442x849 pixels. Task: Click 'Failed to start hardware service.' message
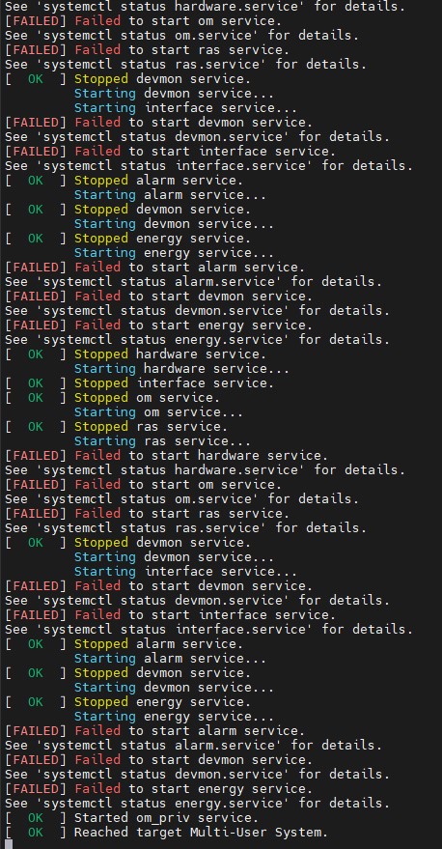click(x=202, y=455)
